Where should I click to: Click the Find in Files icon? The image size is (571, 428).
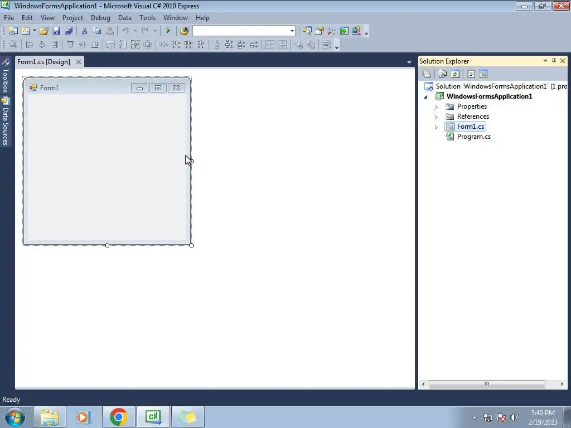pos(184,31)
